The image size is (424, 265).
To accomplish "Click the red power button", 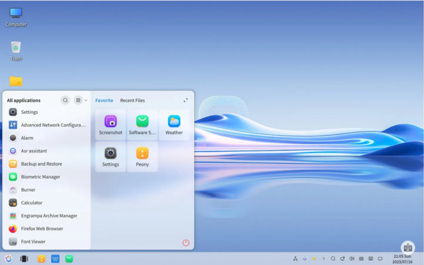I will tap(185, 242).
